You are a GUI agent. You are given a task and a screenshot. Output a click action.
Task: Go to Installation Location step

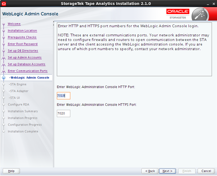[22, 31]
